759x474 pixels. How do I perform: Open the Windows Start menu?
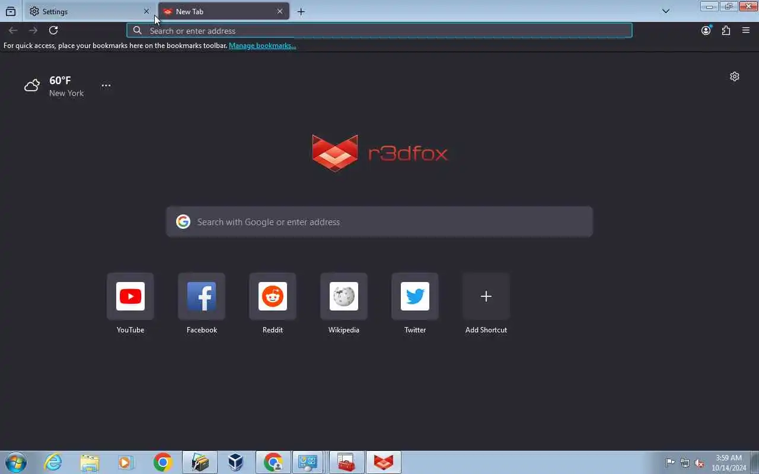(16, 462)
